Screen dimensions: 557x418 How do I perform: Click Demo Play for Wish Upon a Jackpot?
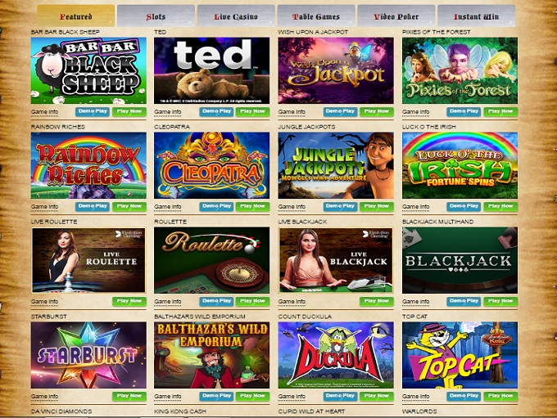pyautogui.click(x=340, y=112)
